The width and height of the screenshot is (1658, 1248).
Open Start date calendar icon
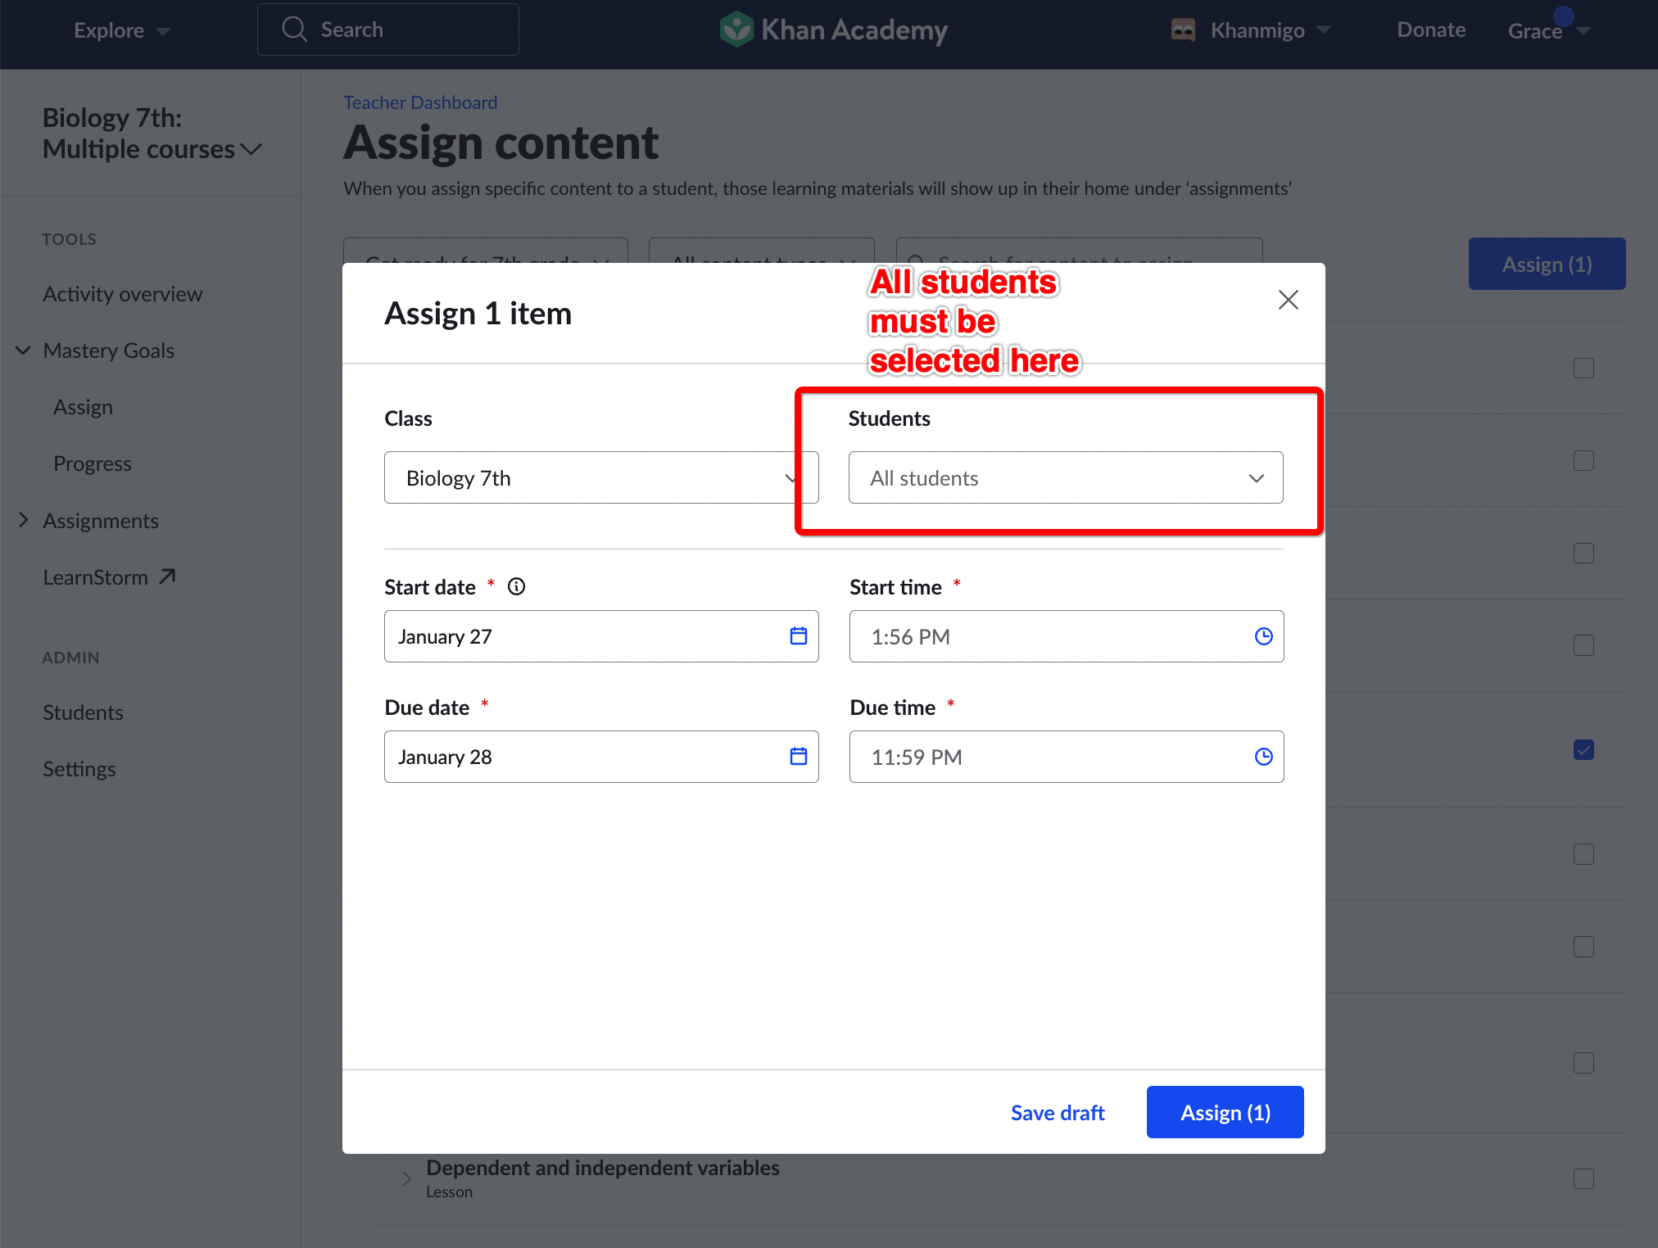click(x=799, y=636)
